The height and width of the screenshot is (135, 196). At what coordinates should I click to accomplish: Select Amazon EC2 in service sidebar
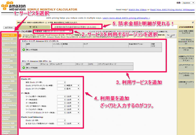tap(9, 35)
